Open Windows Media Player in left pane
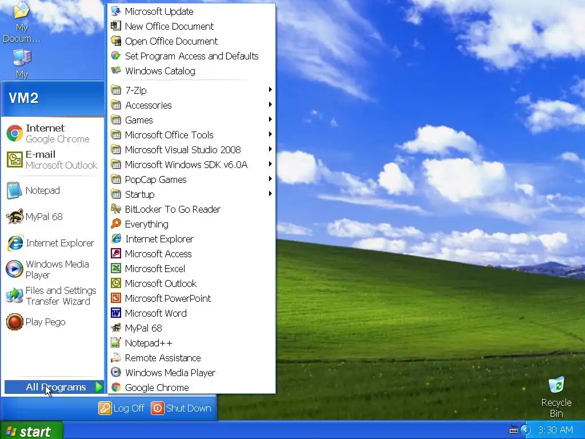This screenshot has height=439, width=585. tap(52, 270)
